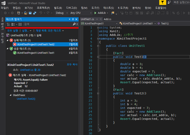Click the green passed icon of Test1
This screenshot has width=190, height=135.
click(15, 53)
